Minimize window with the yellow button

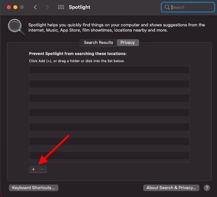pos(15,7)
